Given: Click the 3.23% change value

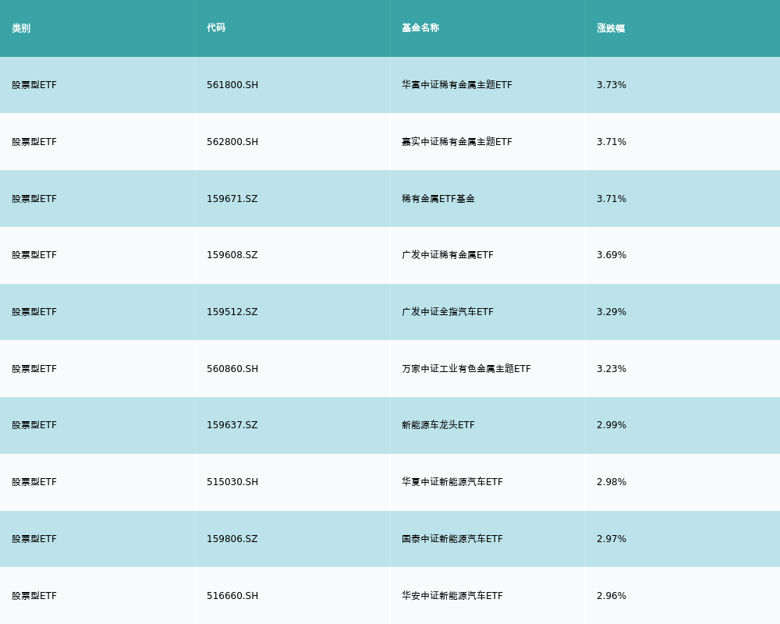Looking at the screenshot, I should 612,369.
